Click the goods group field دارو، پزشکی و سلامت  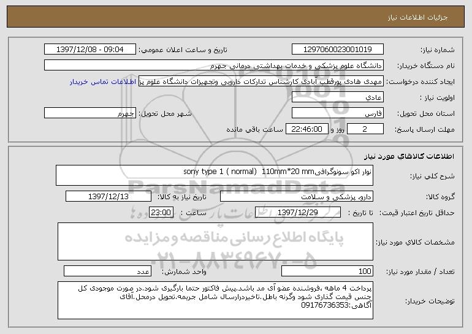tap(297, 197)
